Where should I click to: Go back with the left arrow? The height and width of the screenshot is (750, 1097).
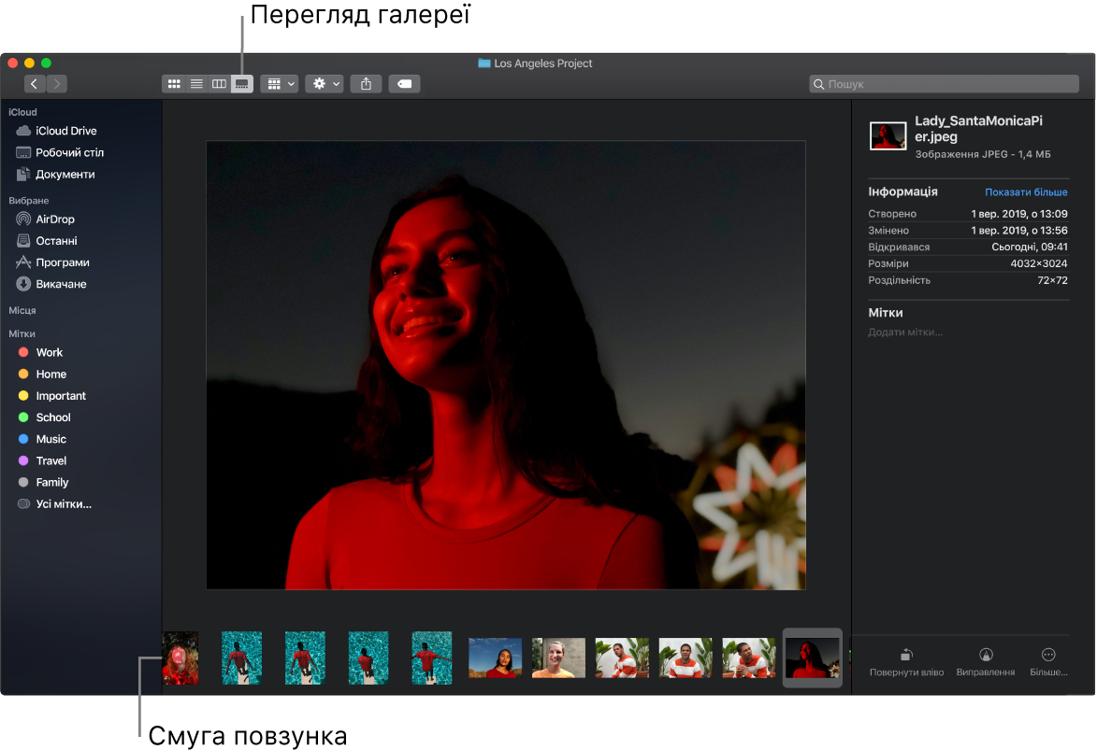[35, 84]
